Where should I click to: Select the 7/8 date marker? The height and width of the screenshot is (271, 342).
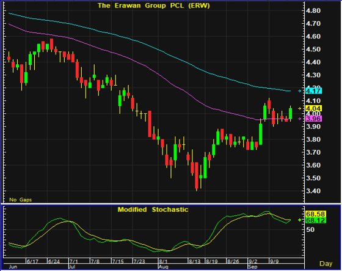(95, 261)
